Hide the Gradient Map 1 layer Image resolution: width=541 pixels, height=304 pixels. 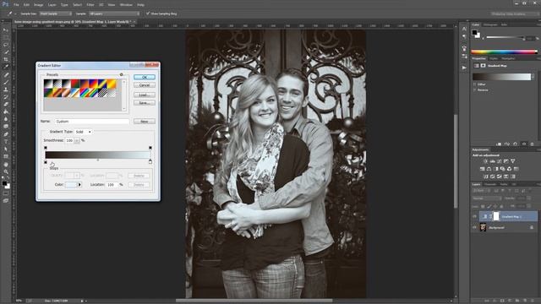click(x=475, y=216)
